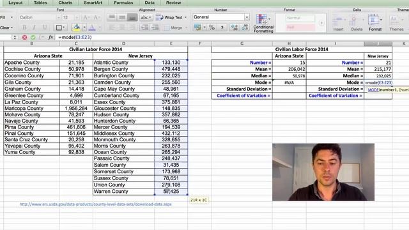Click into the formula bar text
This screenshot has width=409, height=230.
(x=75, y=37)
